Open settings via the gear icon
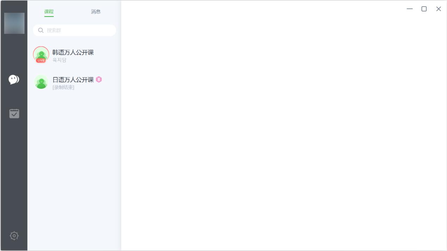Image resolution: width=447 pixels, height=251 pixels. [14, 236]
